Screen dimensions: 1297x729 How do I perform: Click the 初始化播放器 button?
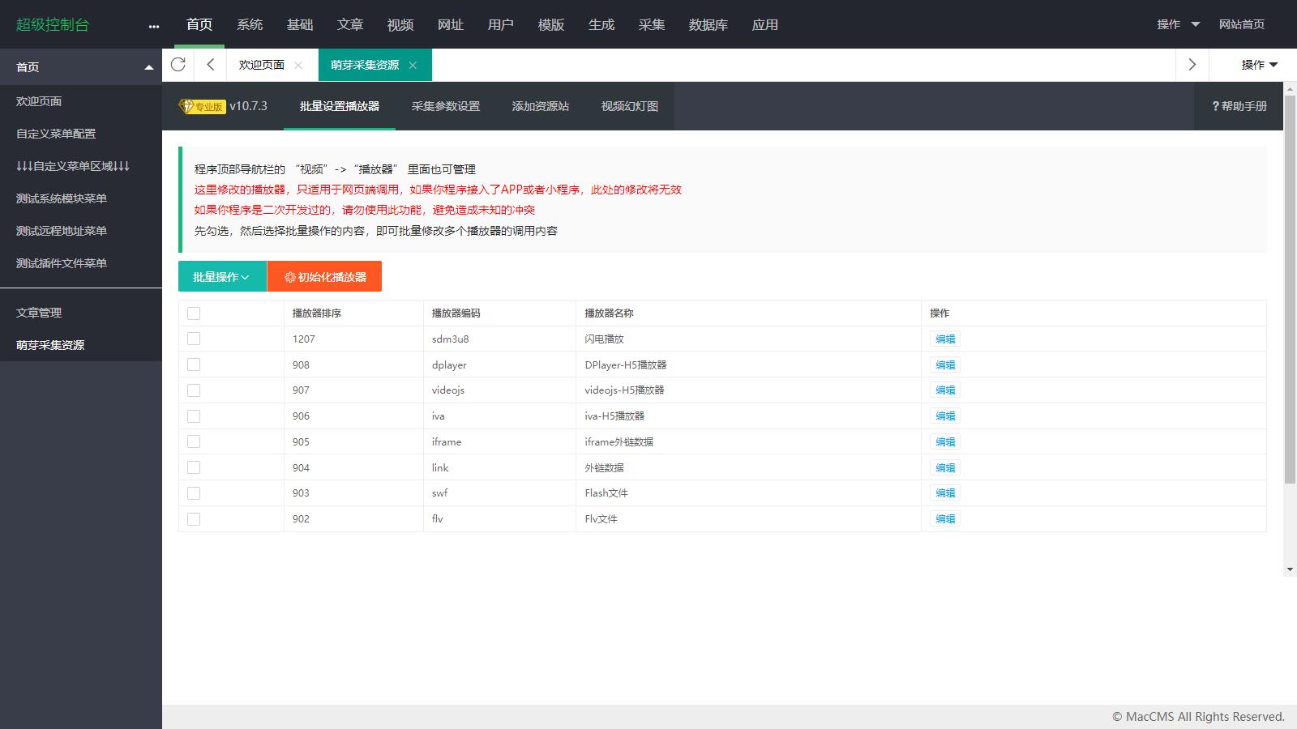[x=324, y=277]
